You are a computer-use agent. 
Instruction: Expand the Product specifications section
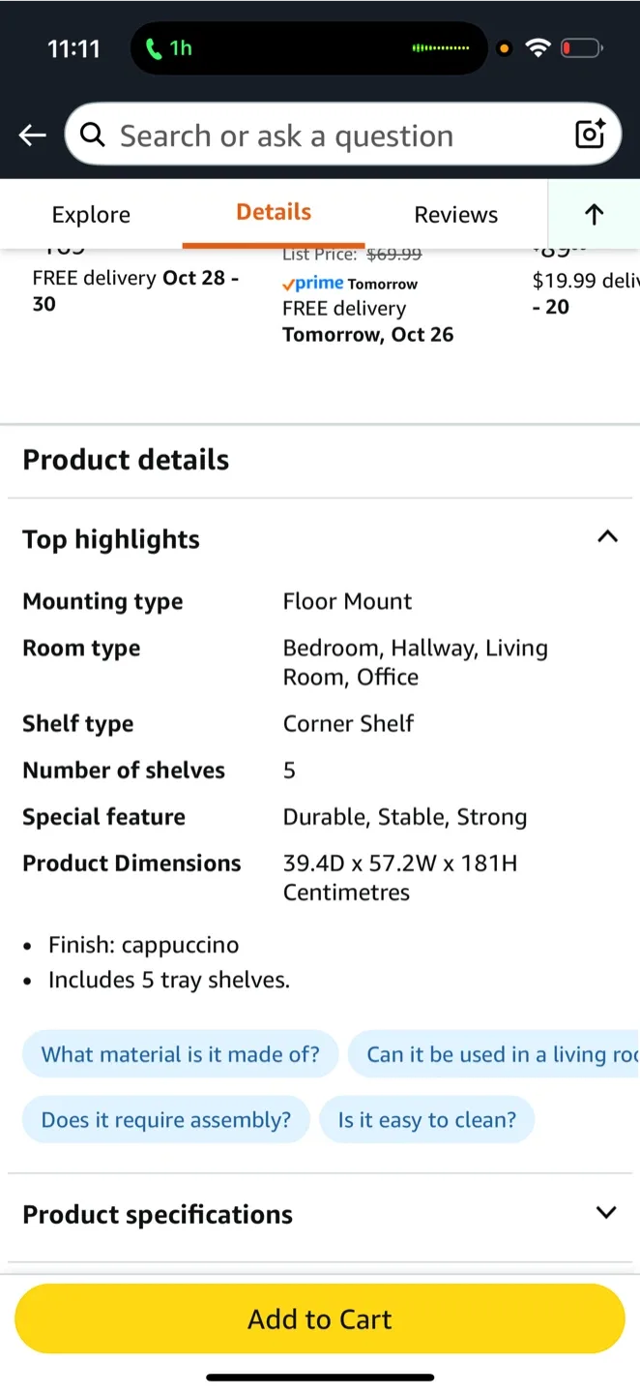[606, 1212]
